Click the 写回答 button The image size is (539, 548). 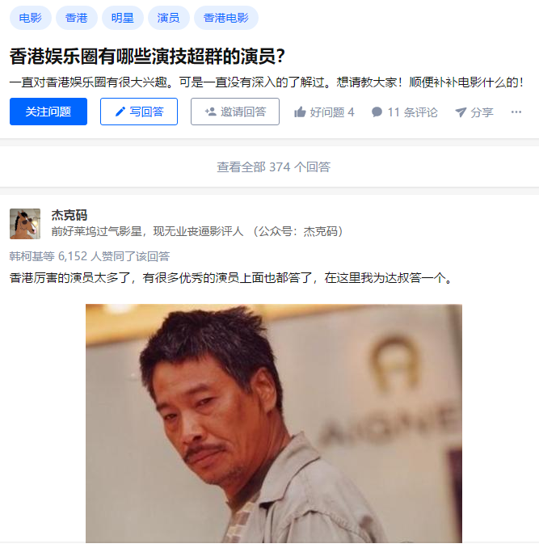point(139,112)
